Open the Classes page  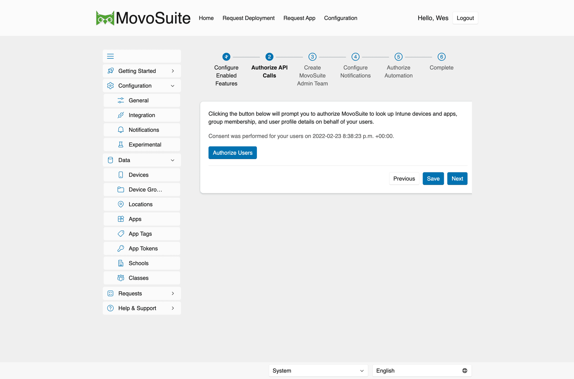click(x=142, y=278)
